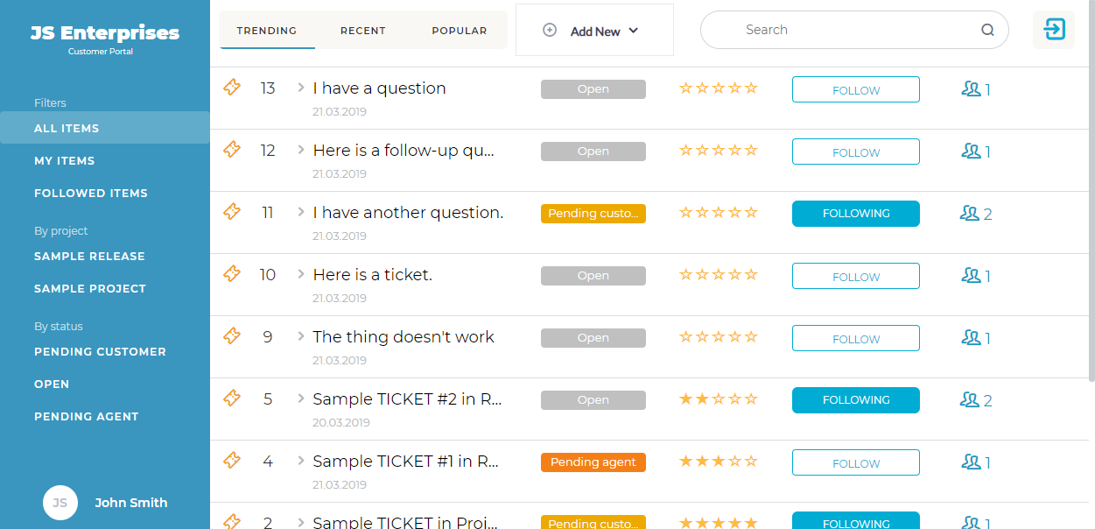
Task: Open followers icon on Sample TICKET #2 row
Action: (970, 399)
